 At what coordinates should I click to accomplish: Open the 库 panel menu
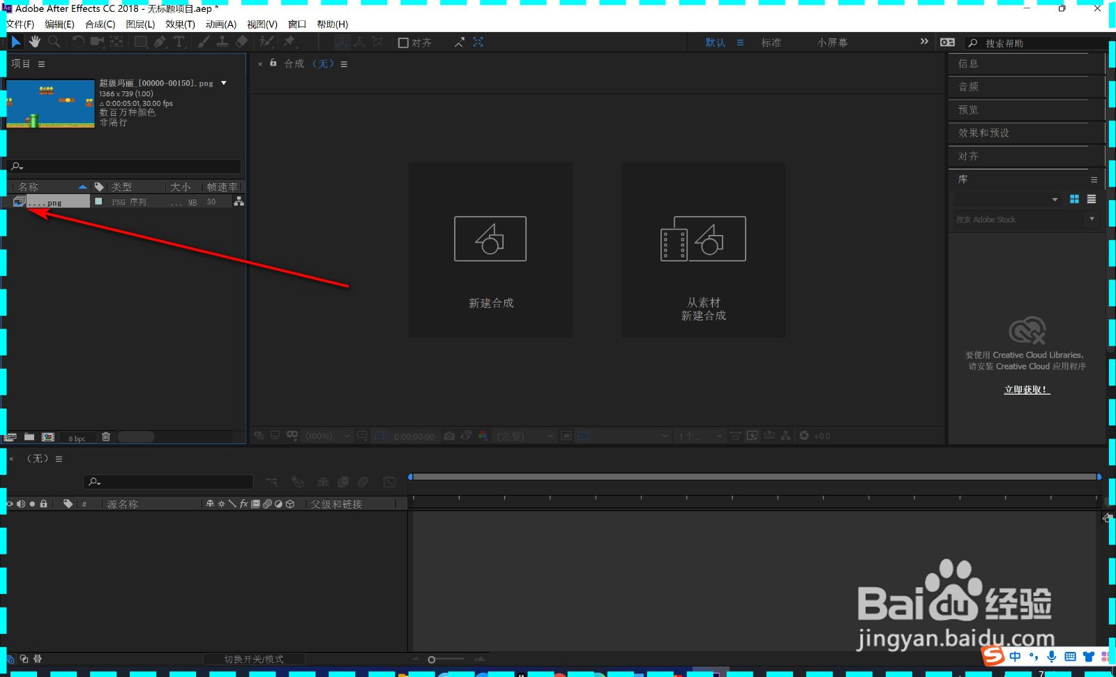pos(1094,180)
